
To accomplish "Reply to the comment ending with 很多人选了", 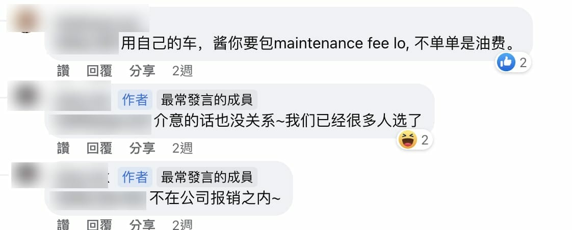I will [x=99, y=148].
